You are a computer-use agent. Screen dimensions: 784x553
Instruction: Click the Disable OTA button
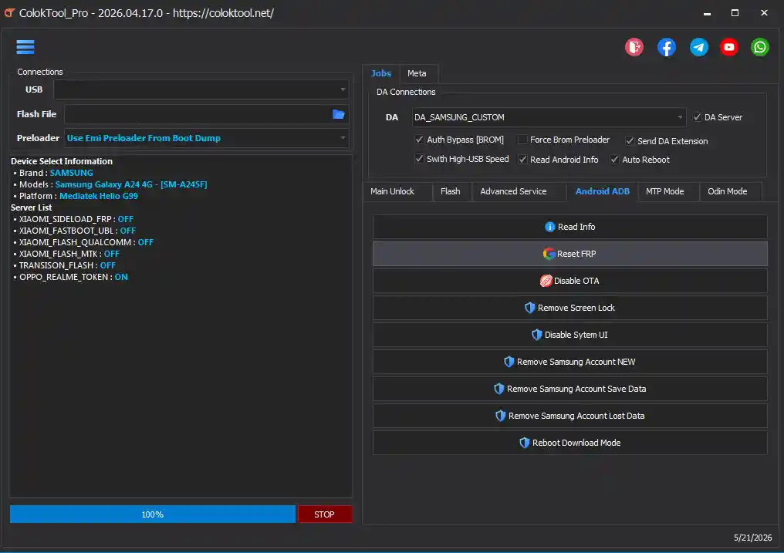[569, 281]
